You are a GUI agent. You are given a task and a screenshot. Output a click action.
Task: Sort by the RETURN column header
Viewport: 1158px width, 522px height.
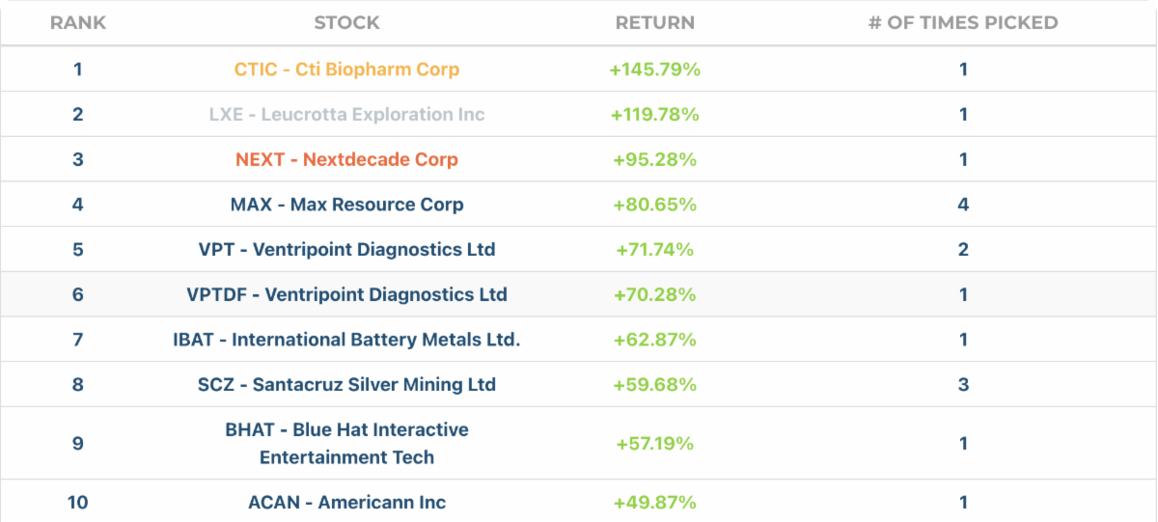click(655, 22)
